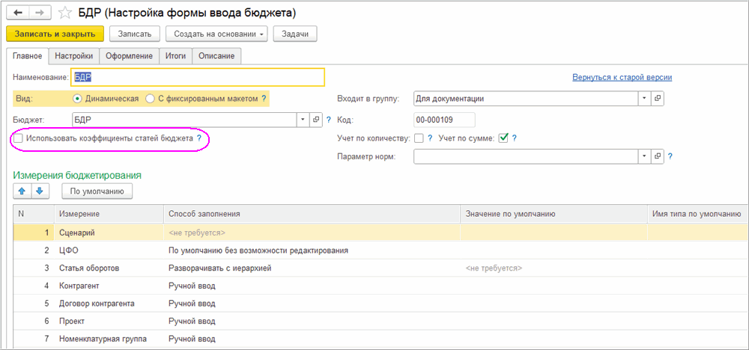Open the Входит в группу linked item icon
Image resolution: width=749 pixels, height=350 pixels.
pyautogui.click(x=658, y=99)
